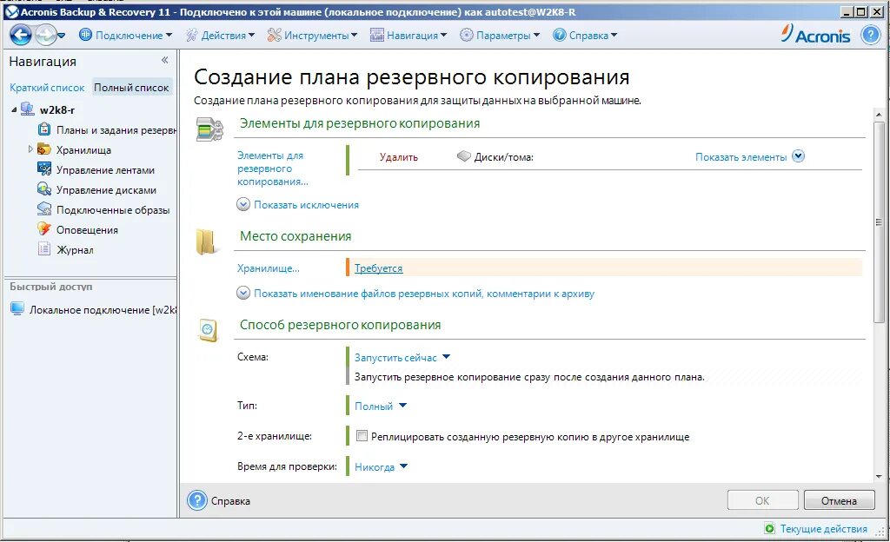Click the blue Back arrow button

(x=21, y=35)
